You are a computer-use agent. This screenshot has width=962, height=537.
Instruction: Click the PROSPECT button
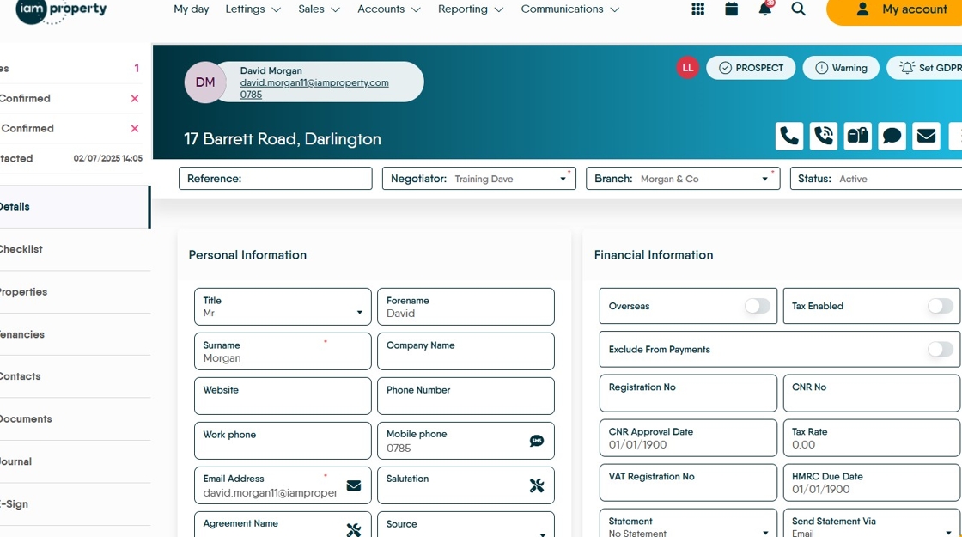751,68
